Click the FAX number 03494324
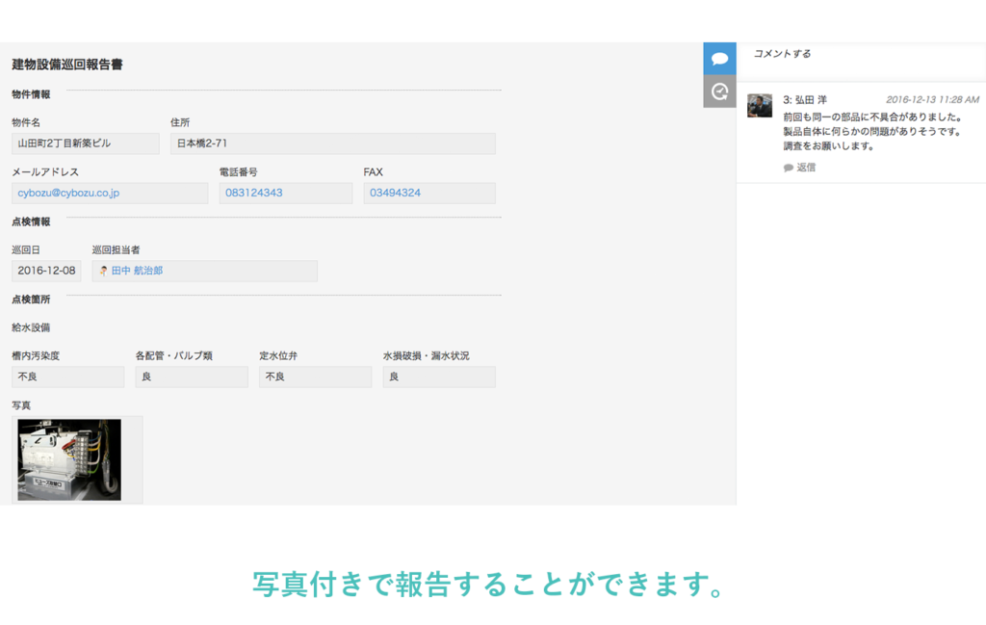This screenshot has height=625, width=986. click(x=393, y=193)
